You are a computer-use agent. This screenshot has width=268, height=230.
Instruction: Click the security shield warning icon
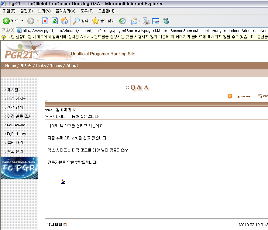pyautogui.click(x=3, y=37)
